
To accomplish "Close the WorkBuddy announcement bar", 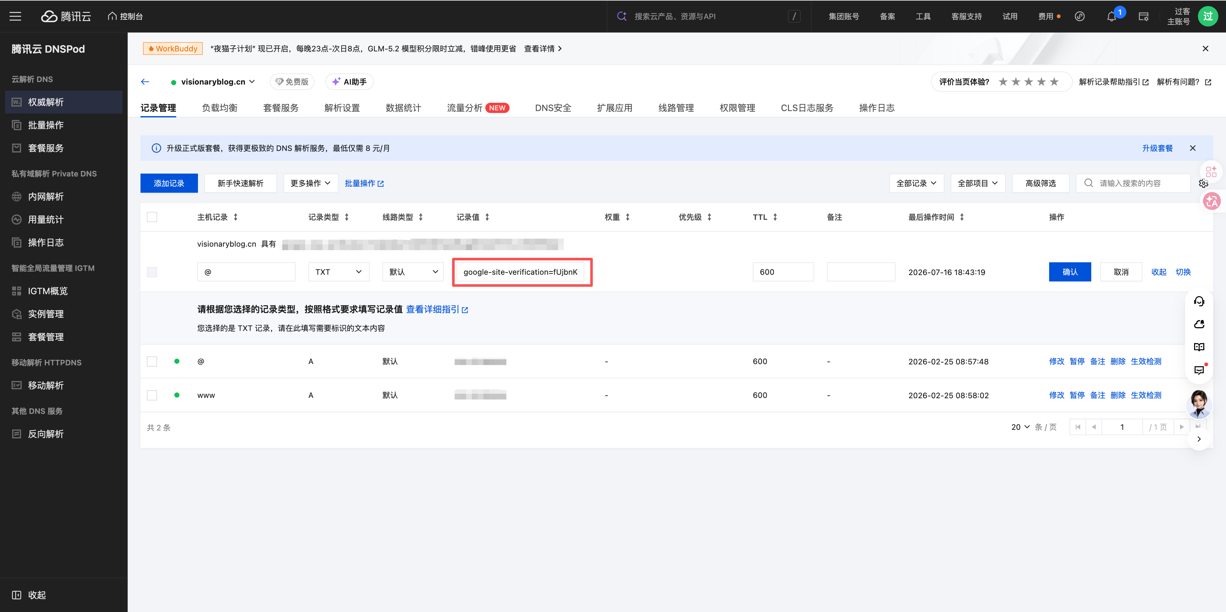I will pos(1205,49).
